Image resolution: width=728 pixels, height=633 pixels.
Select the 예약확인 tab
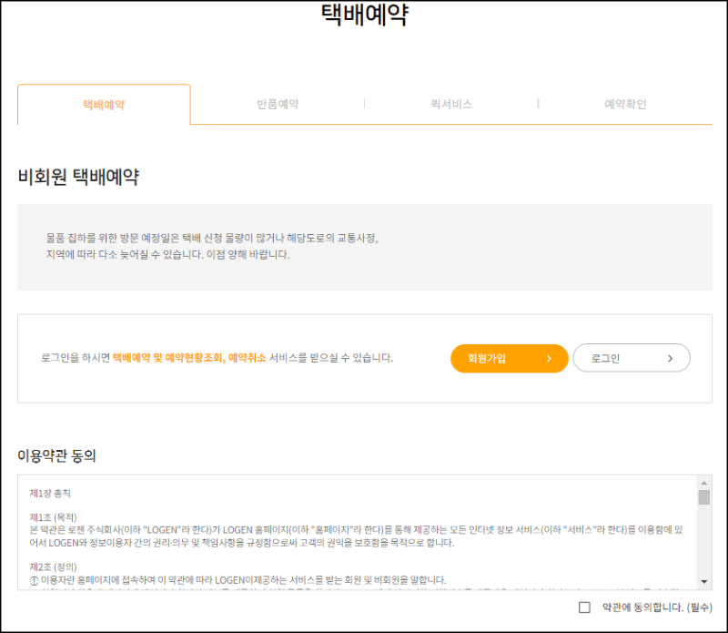pos(626,104)
